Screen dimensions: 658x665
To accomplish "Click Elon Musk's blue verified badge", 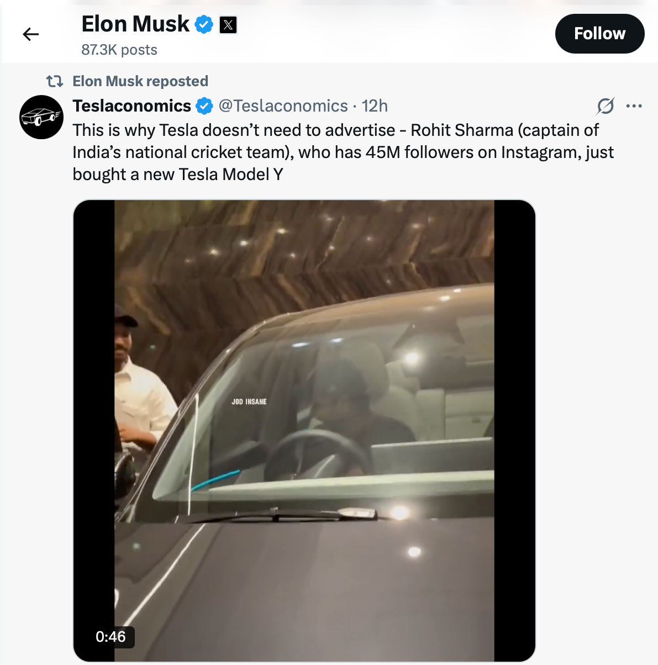I will (204, 25).
